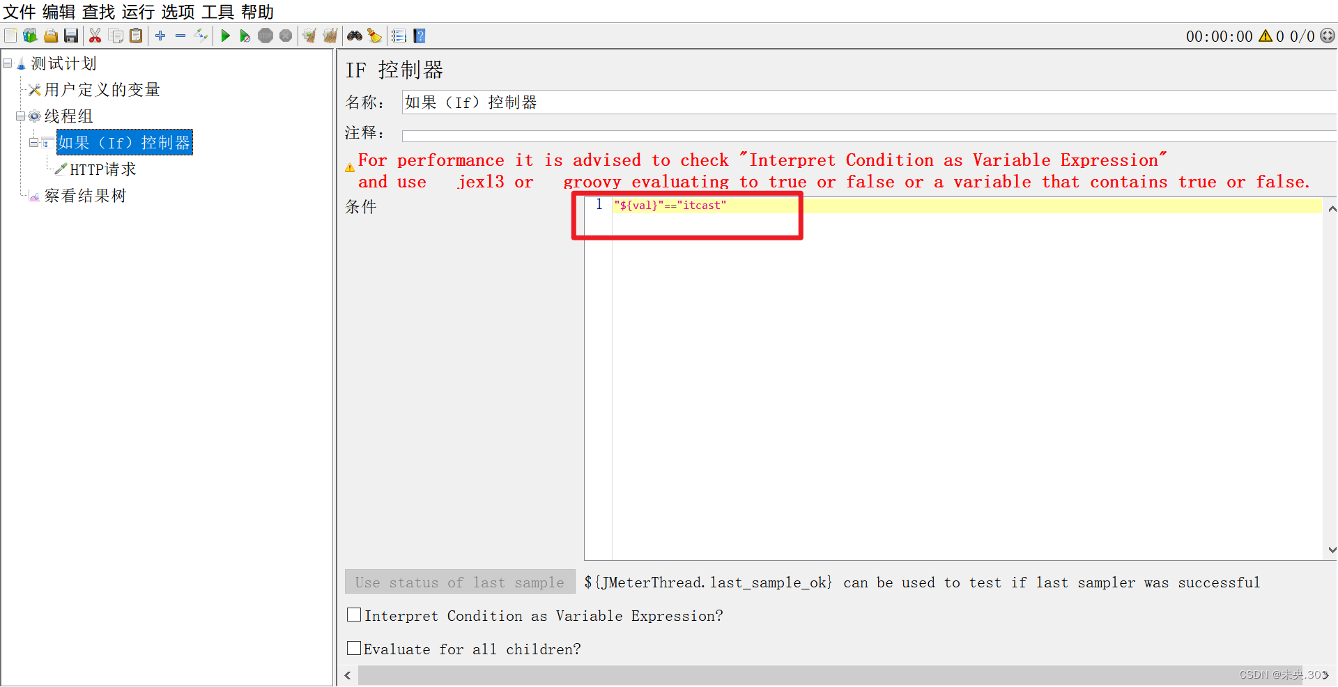
Task: Click the Shutdown threads icon
Action: 286,36
